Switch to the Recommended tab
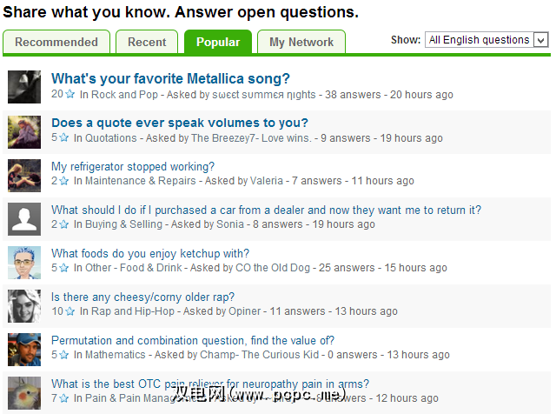The image size is (556, 414). [x=56, y=42]
